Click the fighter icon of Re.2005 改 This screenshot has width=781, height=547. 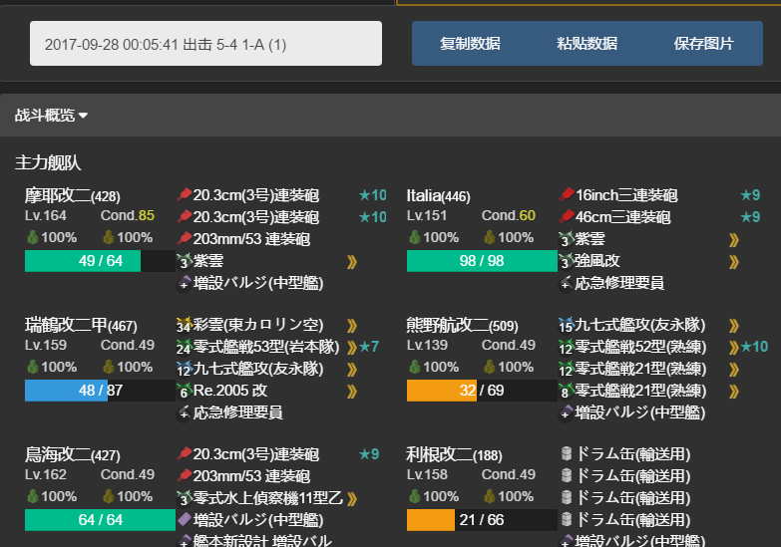click(x=185, y=391)
